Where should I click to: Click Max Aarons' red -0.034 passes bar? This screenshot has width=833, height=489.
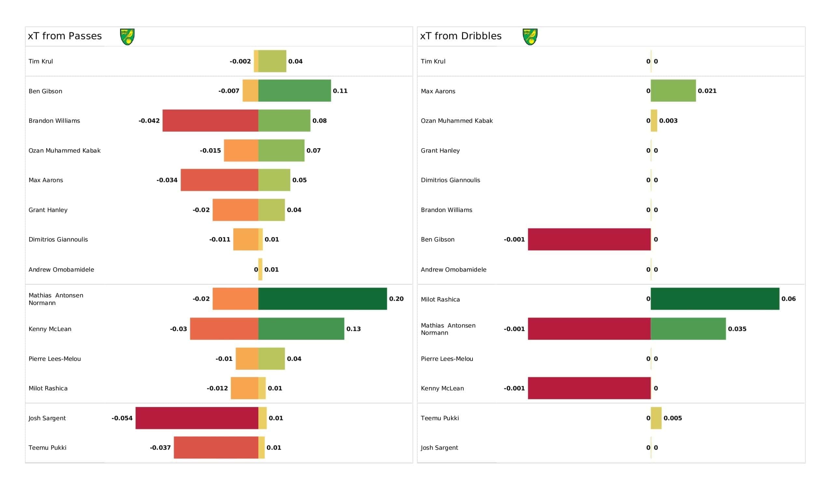[x=220, y=180]
